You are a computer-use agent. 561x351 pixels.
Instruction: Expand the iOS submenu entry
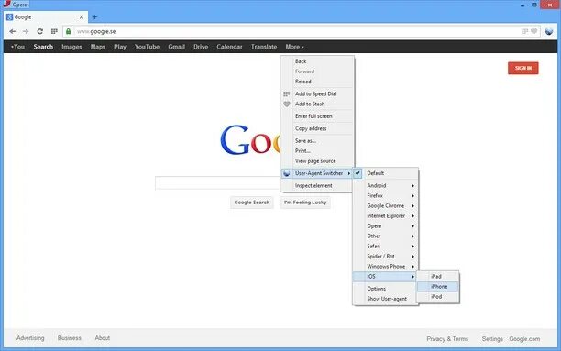[x=385, y=276]
